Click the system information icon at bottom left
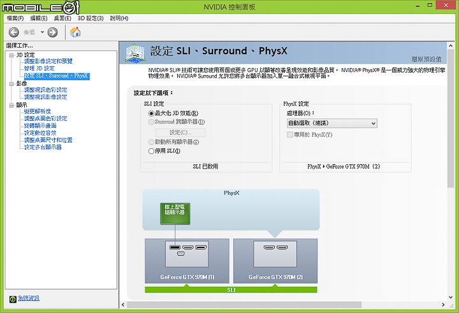 click(x=13, y=299)
